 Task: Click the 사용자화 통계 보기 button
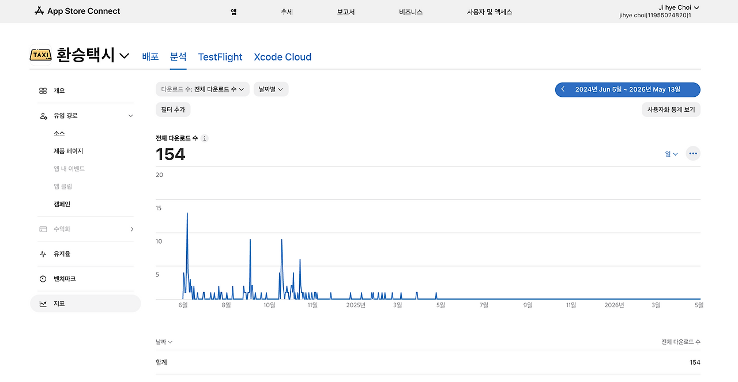[x=671, y=109]
